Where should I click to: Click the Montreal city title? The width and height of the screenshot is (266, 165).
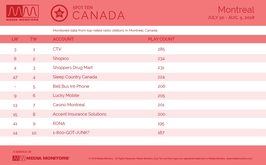click(x=236, y=10)
